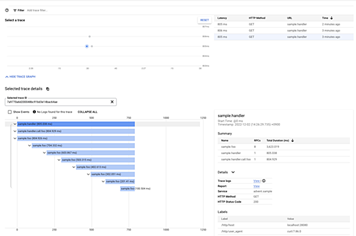Click the upper grey trace dot at 806ms
This screenshot has height=236, width=356.
coord(89,36)
